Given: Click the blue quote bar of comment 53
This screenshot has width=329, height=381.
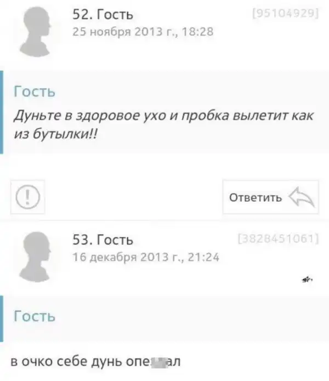Looking at the screenshot, I should (x=2, y=319).
